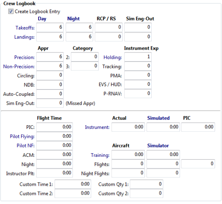
Task: Toggle the Create Logbook Entry checkbox
Action: point(11,11)
